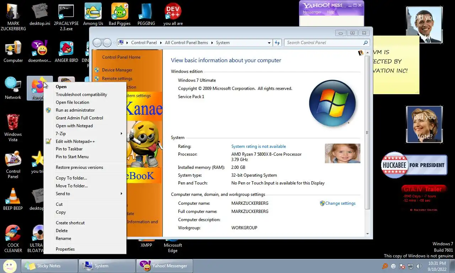Expand arrow after All Control Panel Items
The image size is (455, 273).
pos(212,43)
